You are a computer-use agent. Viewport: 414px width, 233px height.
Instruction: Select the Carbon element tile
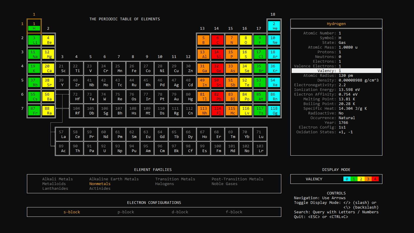[x=218, y=40]
